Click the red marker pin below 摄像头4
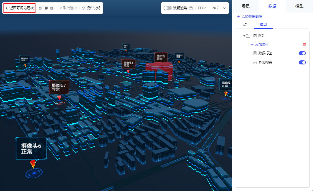Viewport: 313px width, 191px height. click(x=128, y=71)
